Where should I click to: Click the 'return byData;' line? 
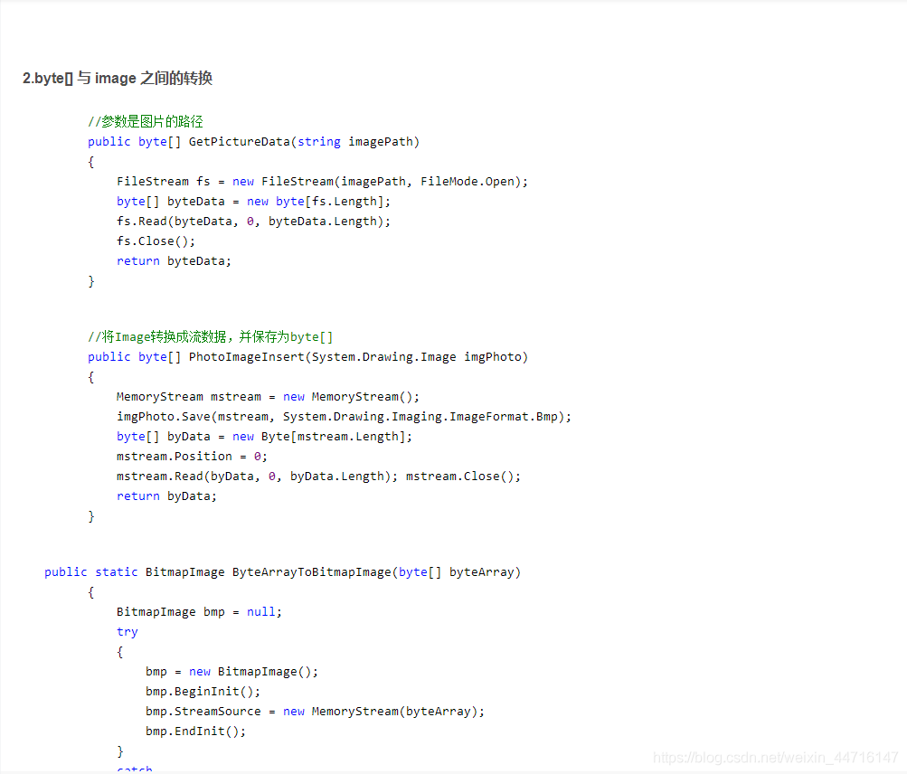pyautogui.click(x=166, y=496)
